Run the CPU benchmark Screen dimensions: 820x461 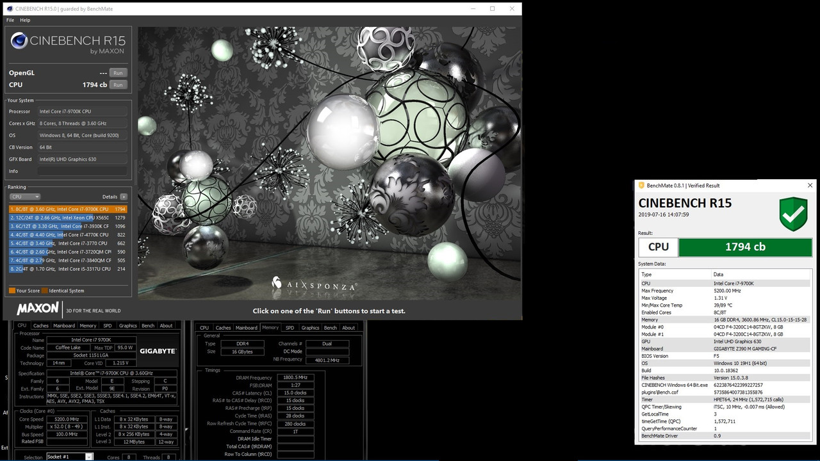pos(118,85)
